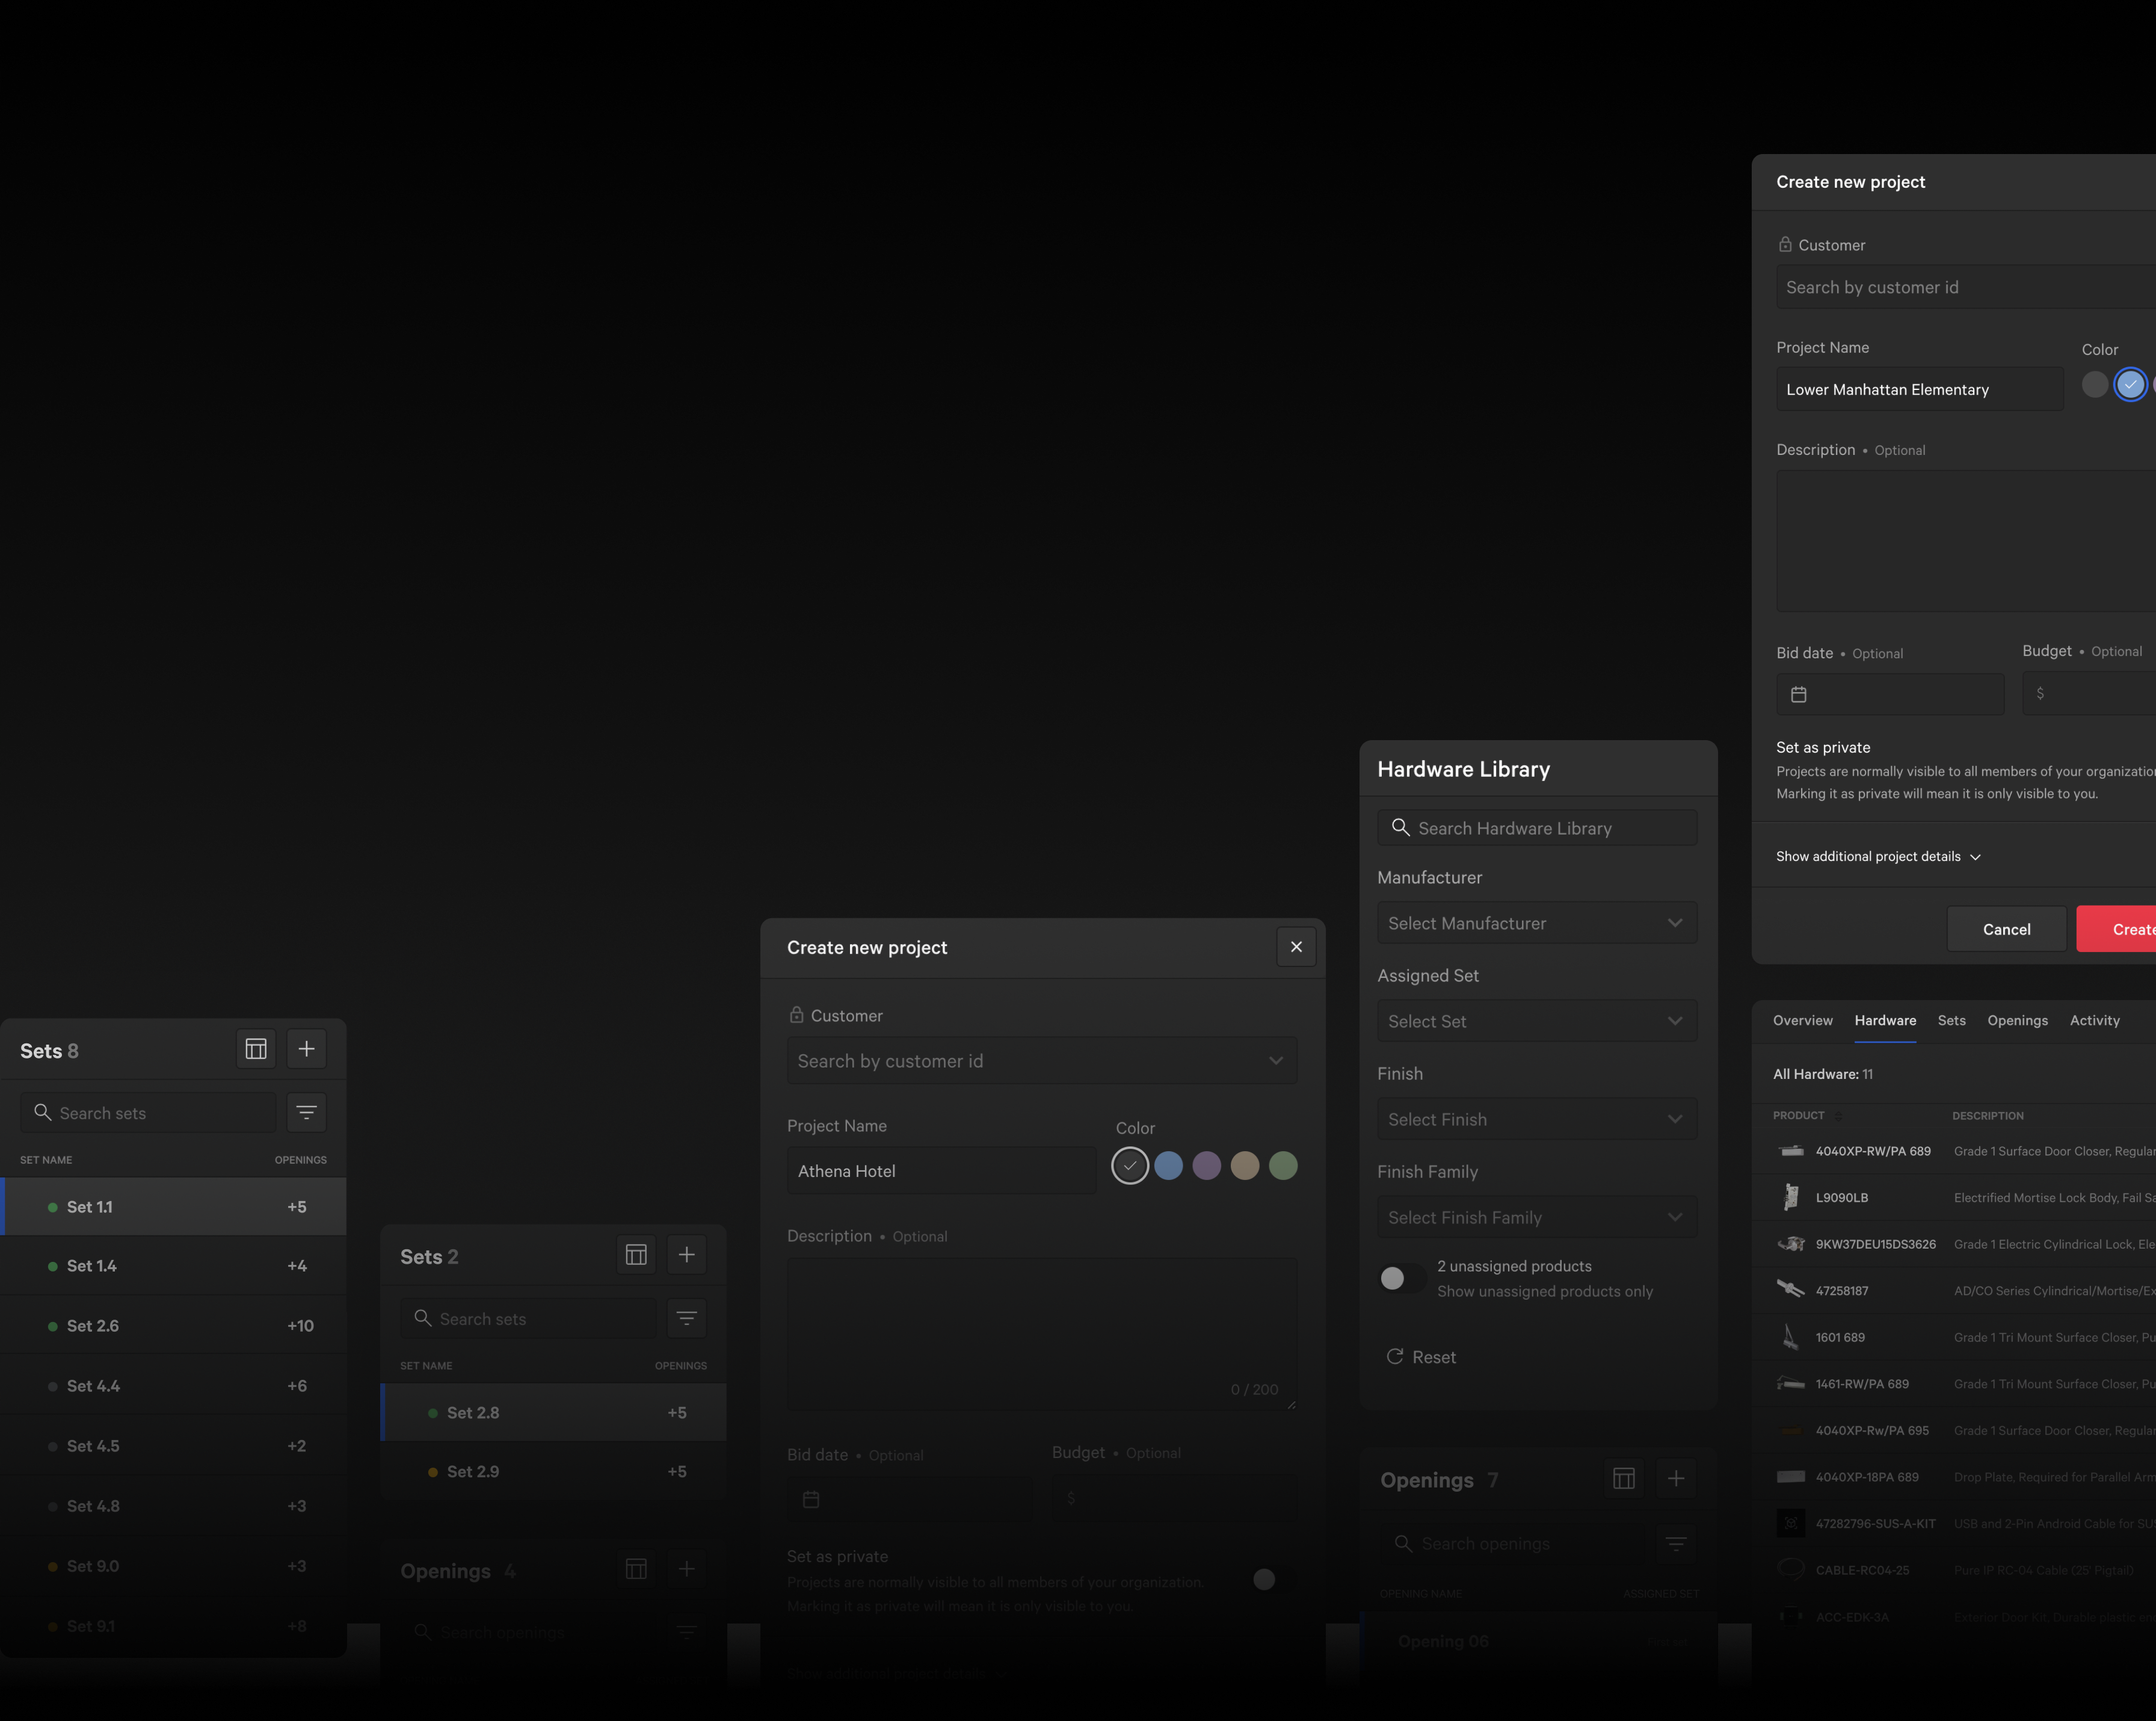
Task: Click the layout view icon in Openings panel
Action: click(1623, 1478)
